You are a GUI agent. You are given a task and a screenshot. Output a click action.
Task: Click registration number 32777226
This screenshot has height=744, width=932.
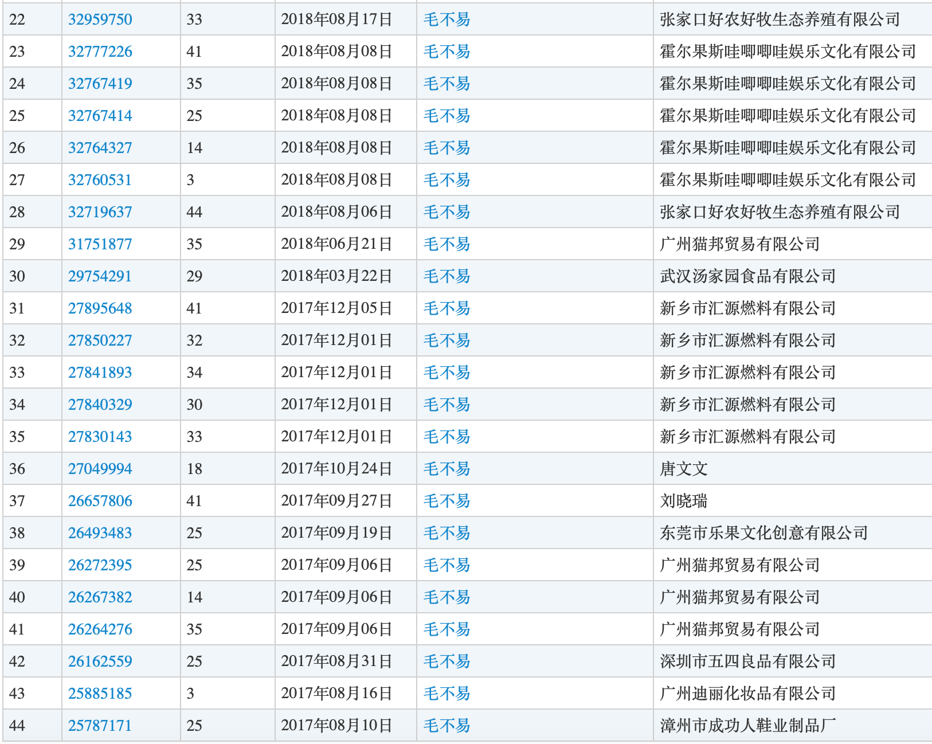(99, 51)
